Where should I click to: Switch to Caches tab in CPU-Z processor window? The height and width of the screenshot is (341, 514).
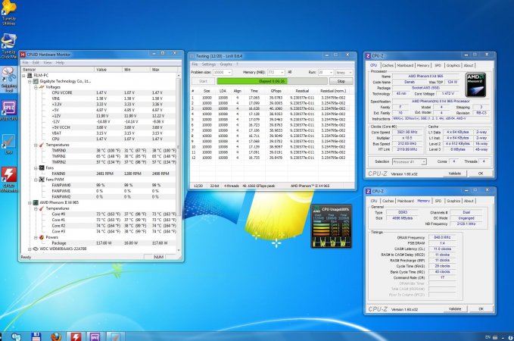[388, 65]
